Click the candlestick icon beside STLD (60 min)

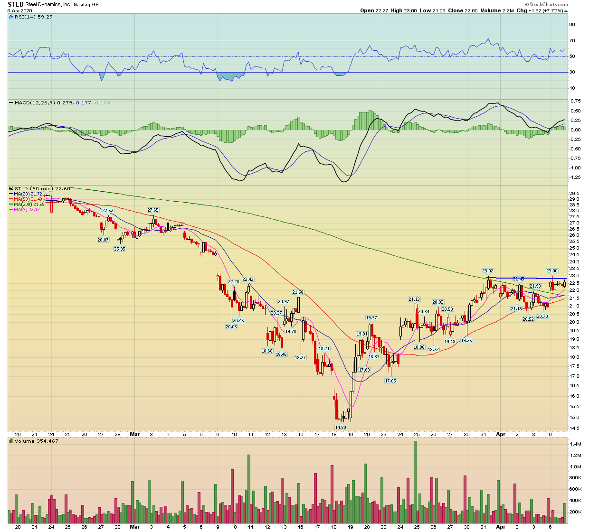pos(11,189)
